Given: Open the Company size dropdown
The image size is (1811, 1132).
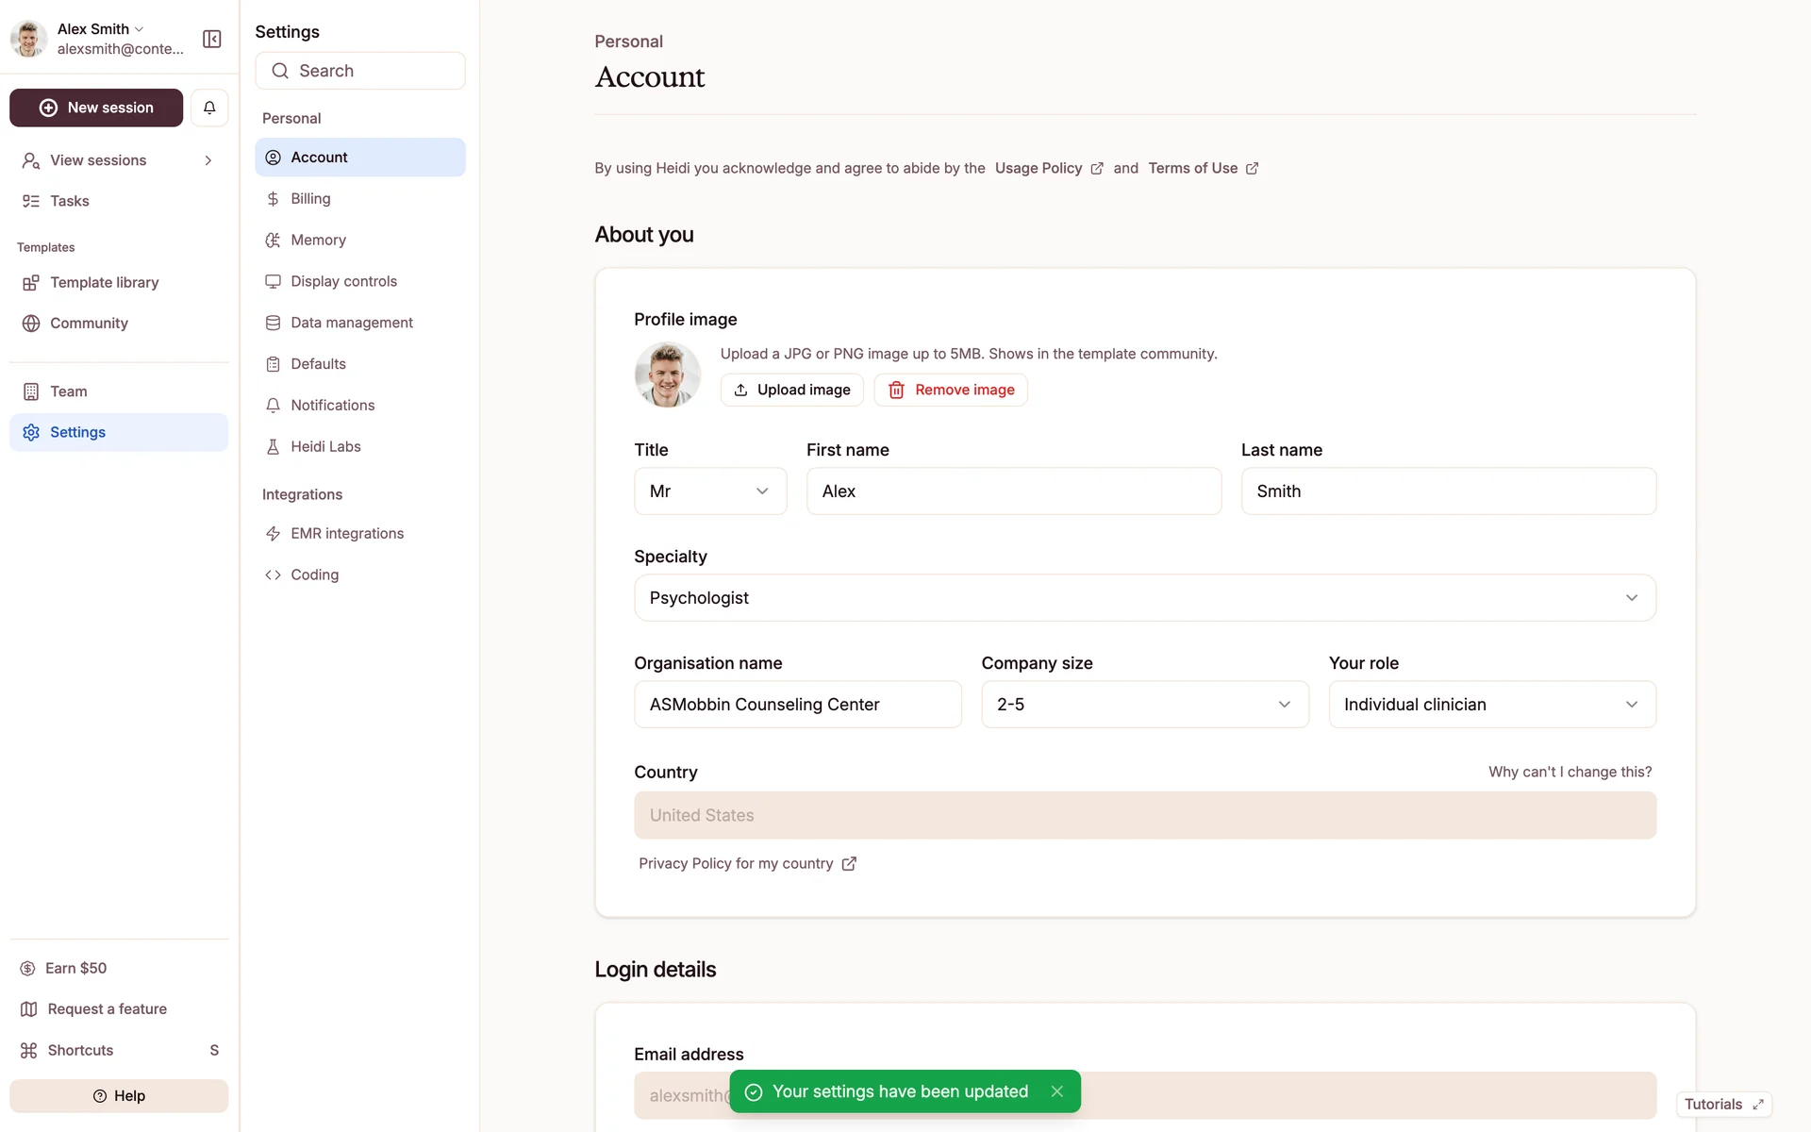Looking at the screenshot, I should 1144,705.
